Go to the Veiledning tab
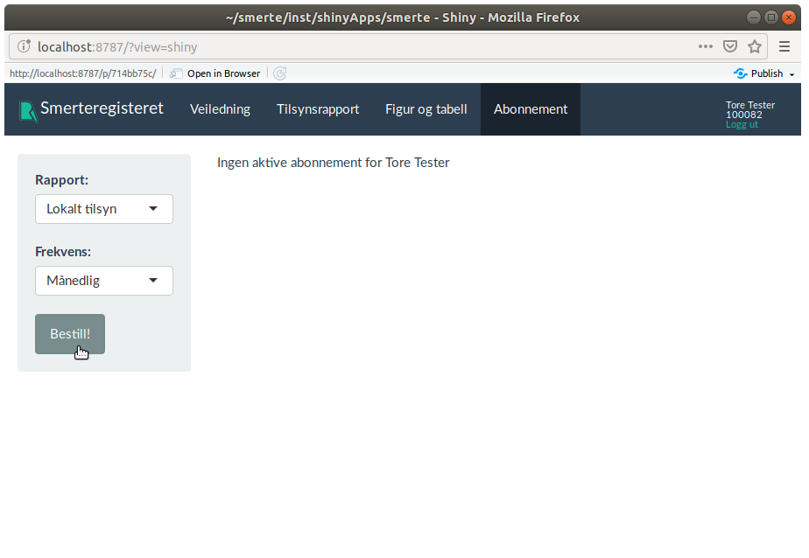This screenshot has width=809, height=558. (220, 109)
